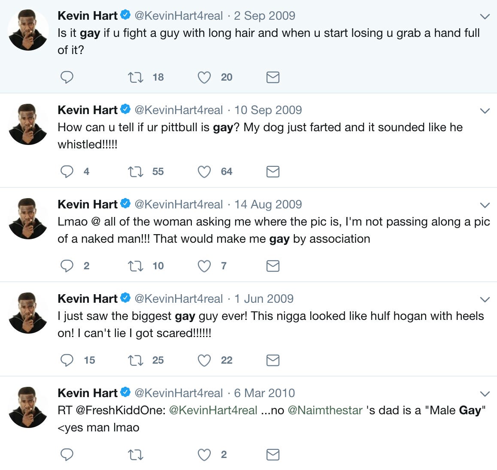Expand options for the 6 Mar 2010 tweet
The image size is (497, 470).
(x=485, y=394)
